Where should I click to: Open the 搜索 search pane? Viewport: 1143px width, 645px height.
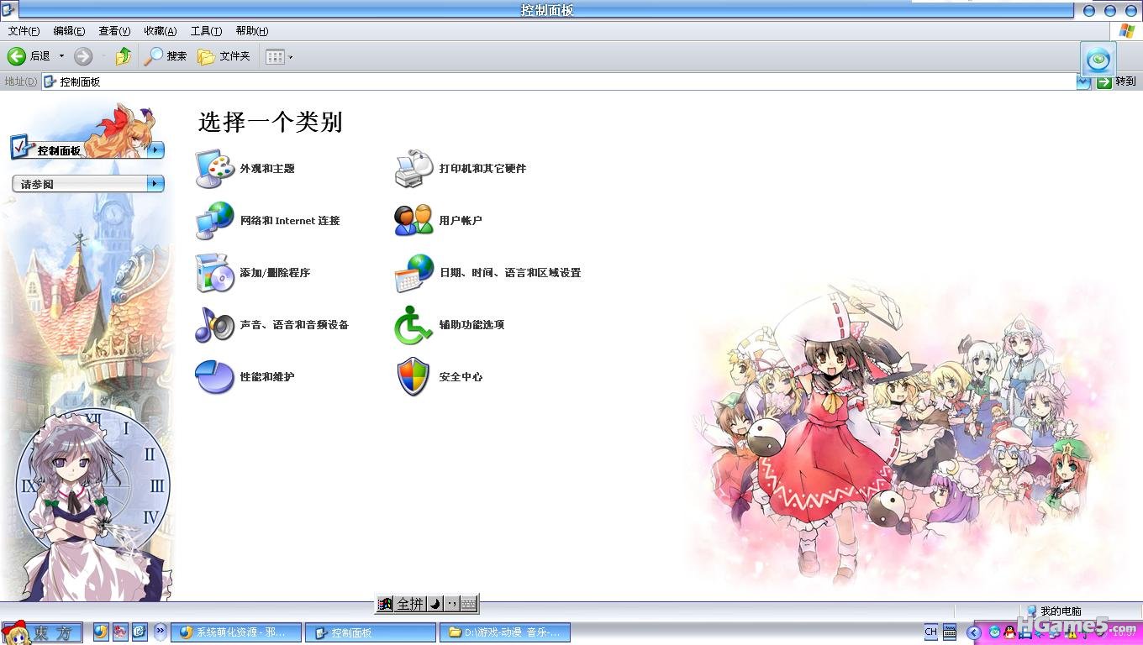click(x=166, y=56)
